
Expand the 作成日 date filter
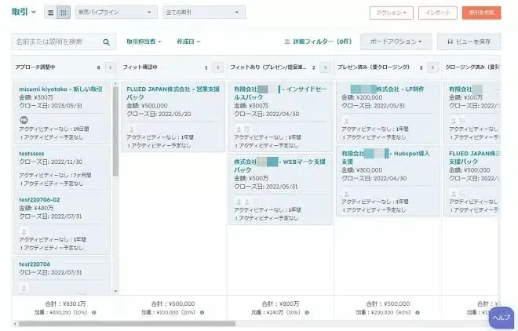188,42
